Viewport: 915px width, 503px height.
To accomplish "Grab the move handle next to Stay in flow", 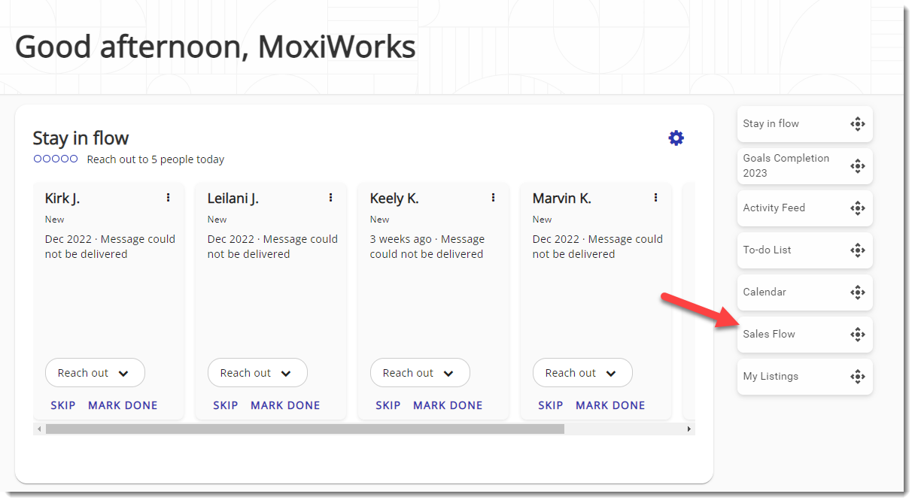I will 858,123.
